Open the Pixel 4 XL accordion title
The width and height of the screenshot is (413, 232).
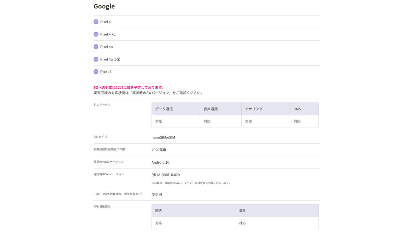(108, 34)
